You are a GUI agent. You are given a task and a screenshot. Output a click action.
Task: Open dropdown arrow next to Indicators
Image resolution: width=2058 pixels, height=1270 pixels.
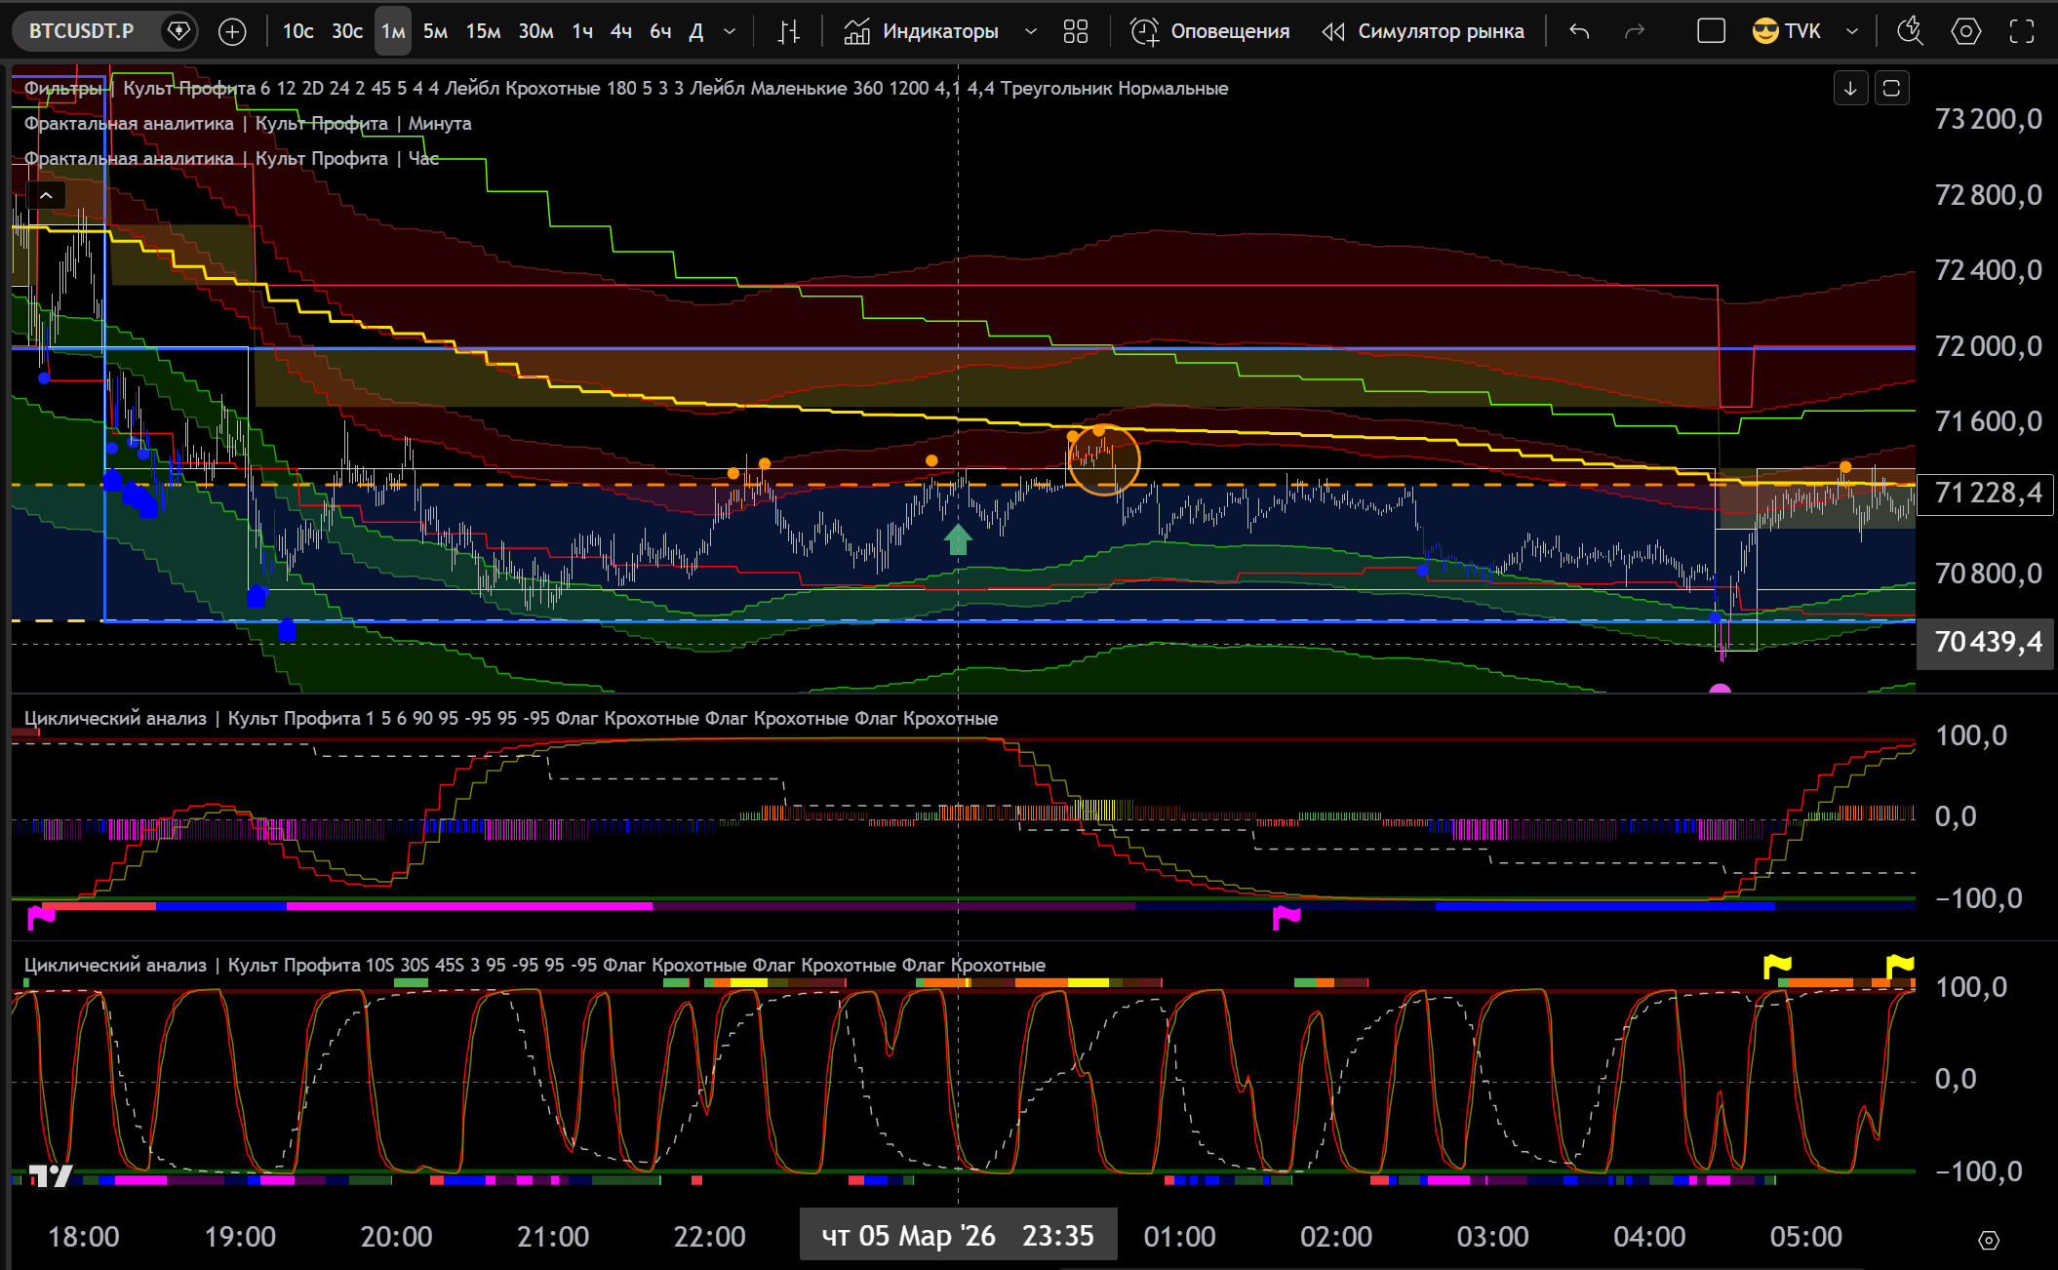click(x=1031, y=31)
